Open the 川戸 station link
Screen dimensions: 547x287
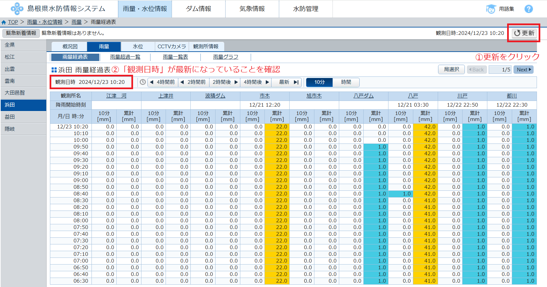pyautogui.click(x=463, y=96)
